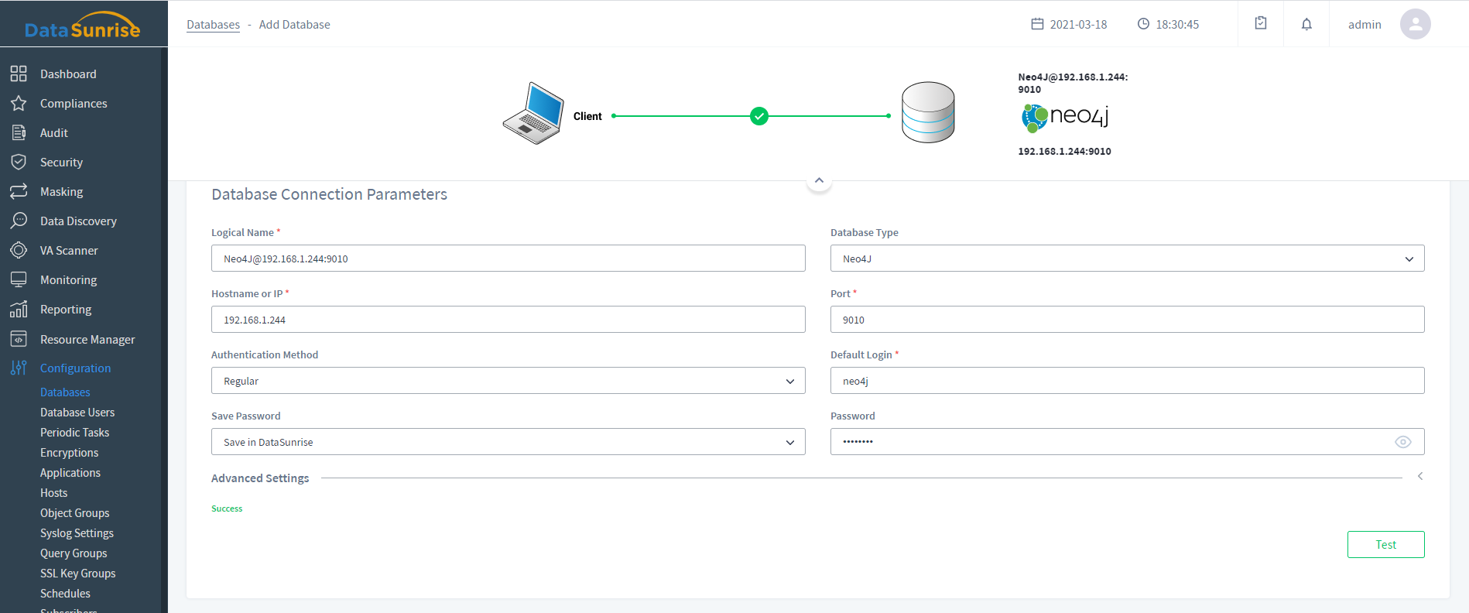The height and width of the screenshot is (613, 1469).
Task: Open the notifications bell icon
Action: pos(1306,24)
